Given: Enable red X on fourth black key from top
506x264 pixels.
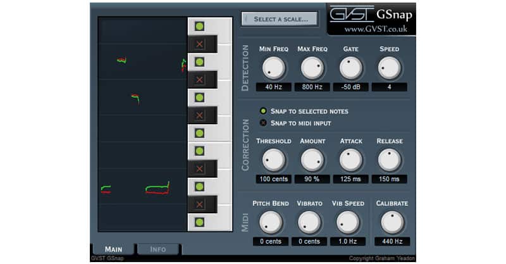Looking at the screenshot, I should click(x=199, y=168).
